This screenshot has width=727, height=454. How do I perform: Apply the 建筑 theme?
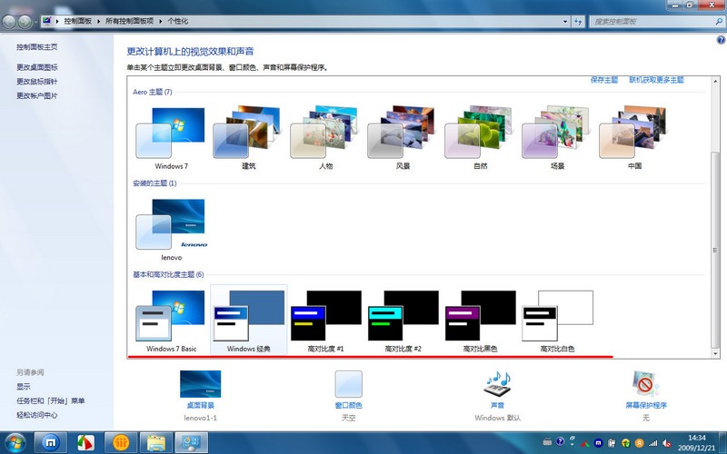click(248, 138)
